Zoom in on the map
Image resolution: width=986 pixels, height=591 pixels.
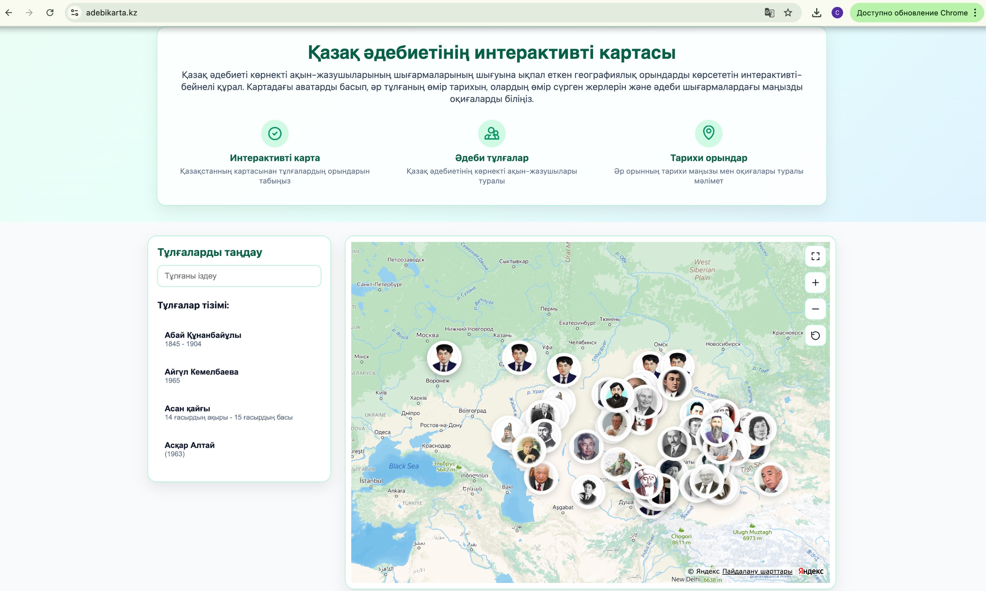coord(815,283)
